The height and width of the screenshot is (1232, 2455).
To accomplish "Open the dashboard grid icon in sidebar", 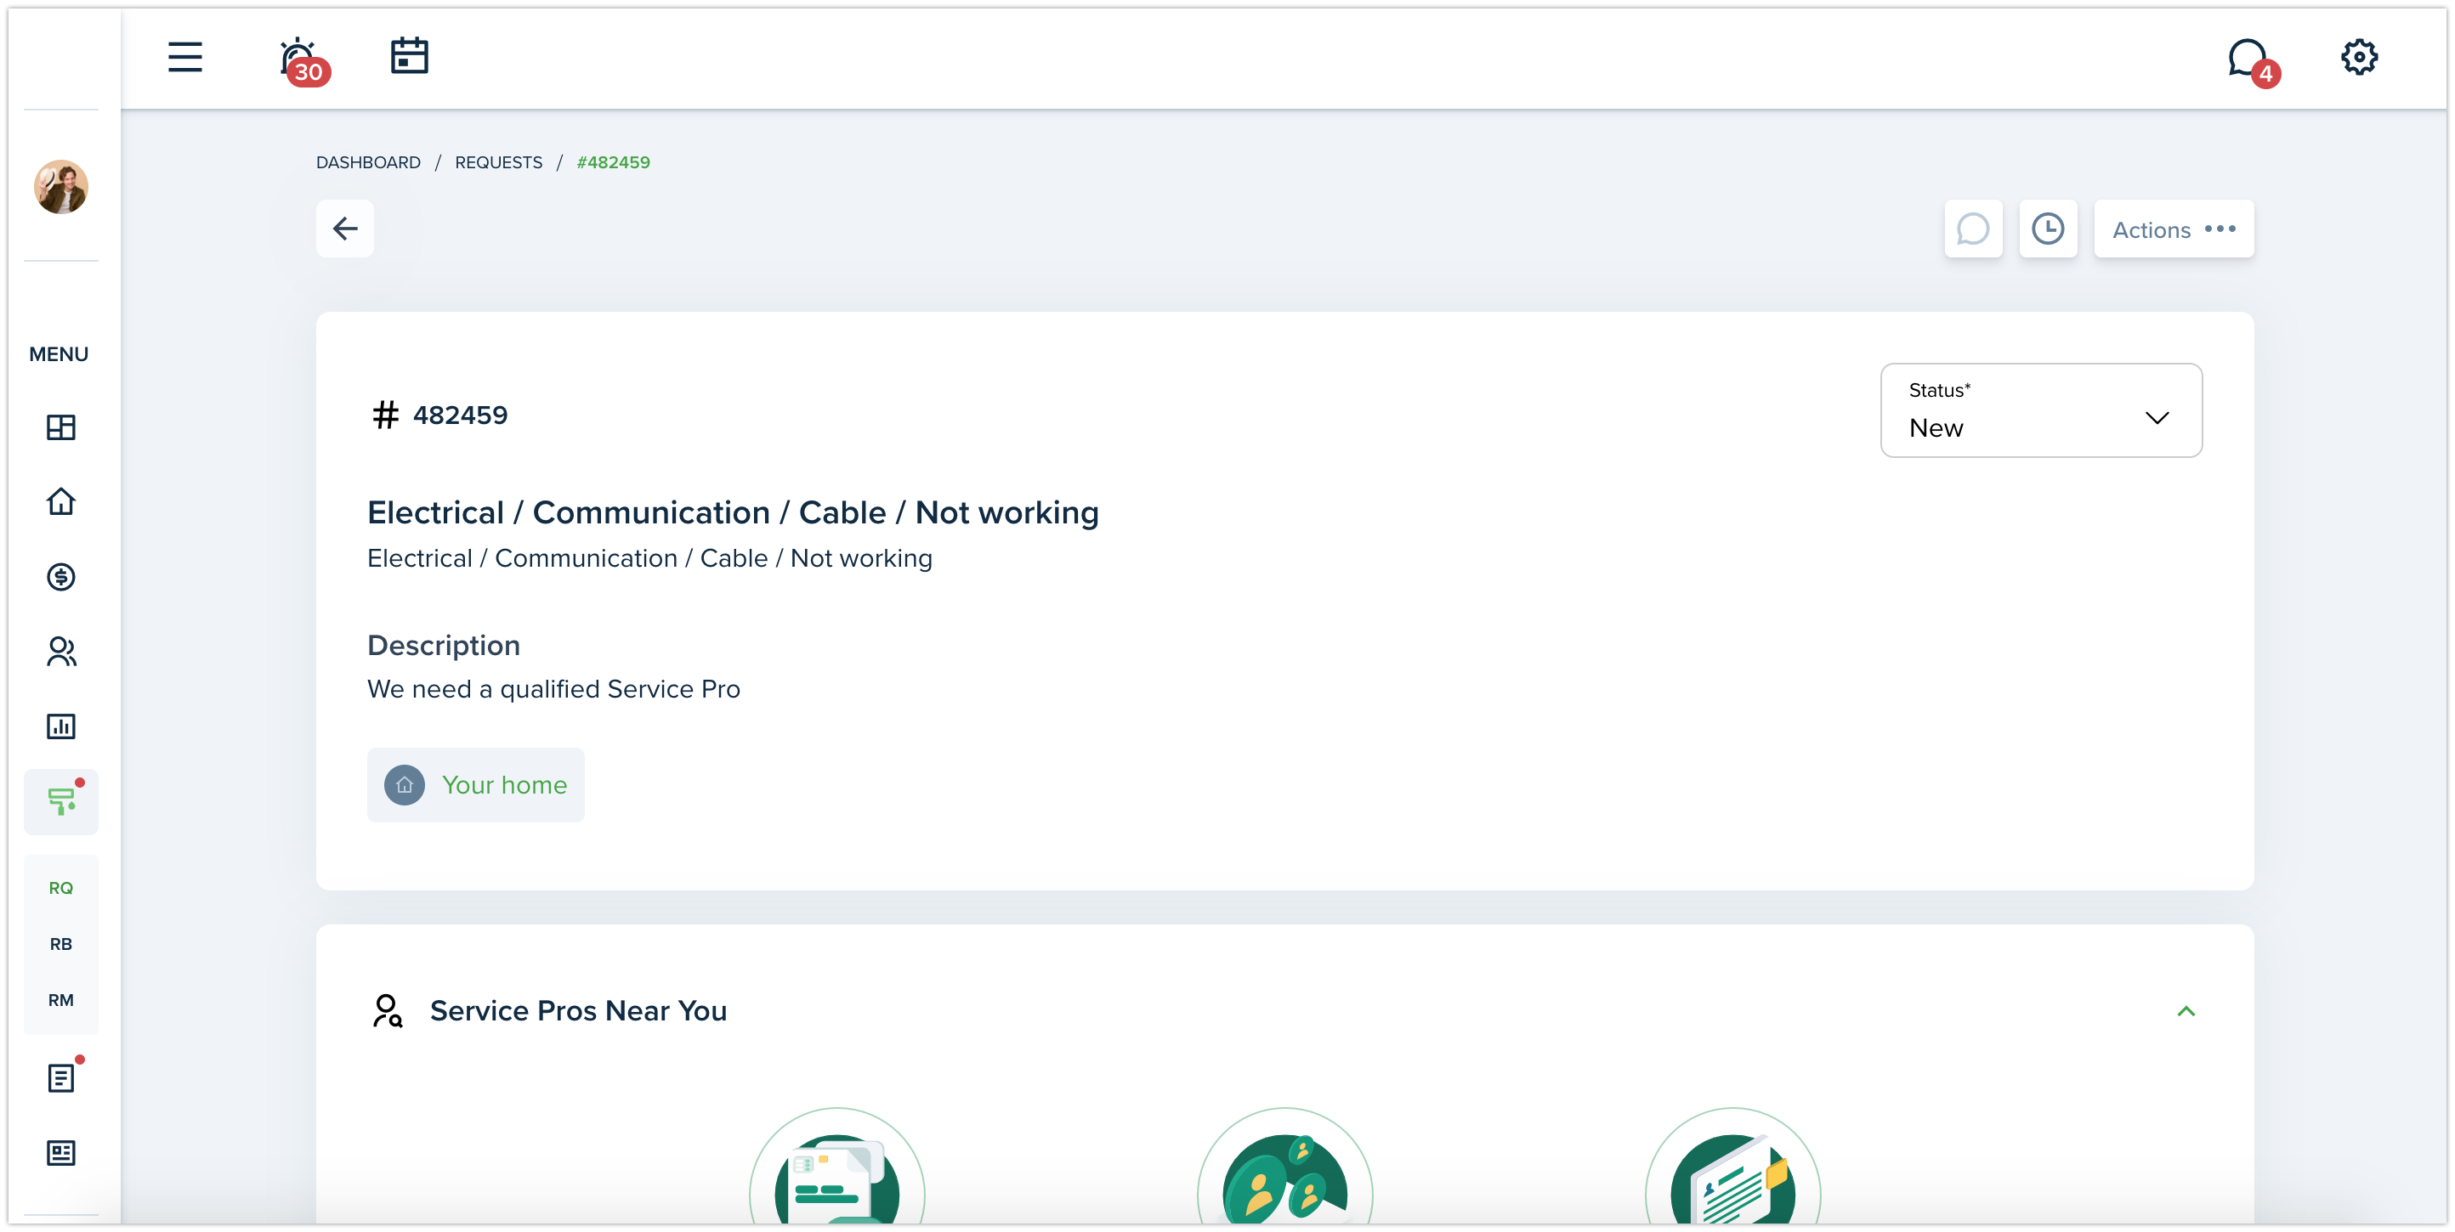I will click(x=61, y=427).
